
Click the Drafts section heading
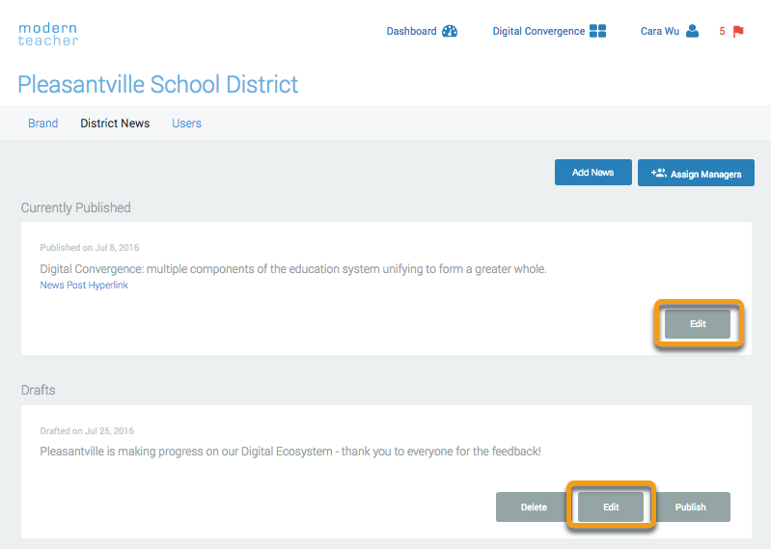39,390
